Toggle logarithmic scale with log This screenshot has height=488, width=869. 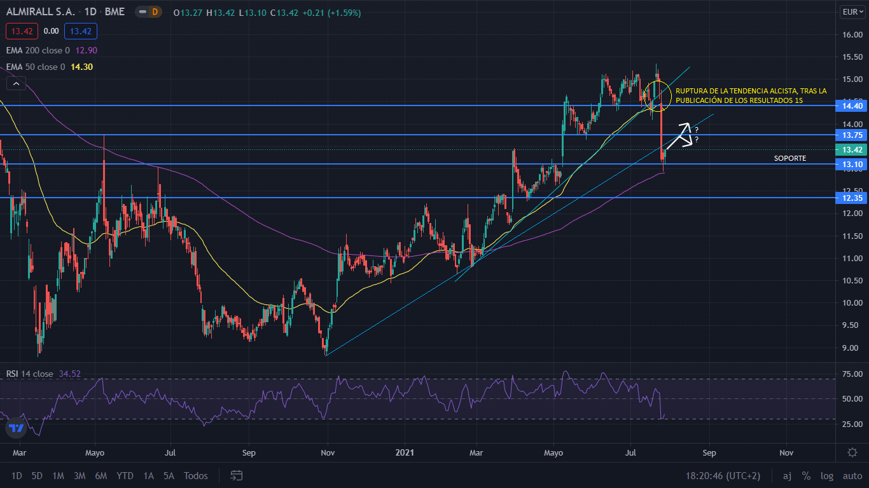coord(827,475)
